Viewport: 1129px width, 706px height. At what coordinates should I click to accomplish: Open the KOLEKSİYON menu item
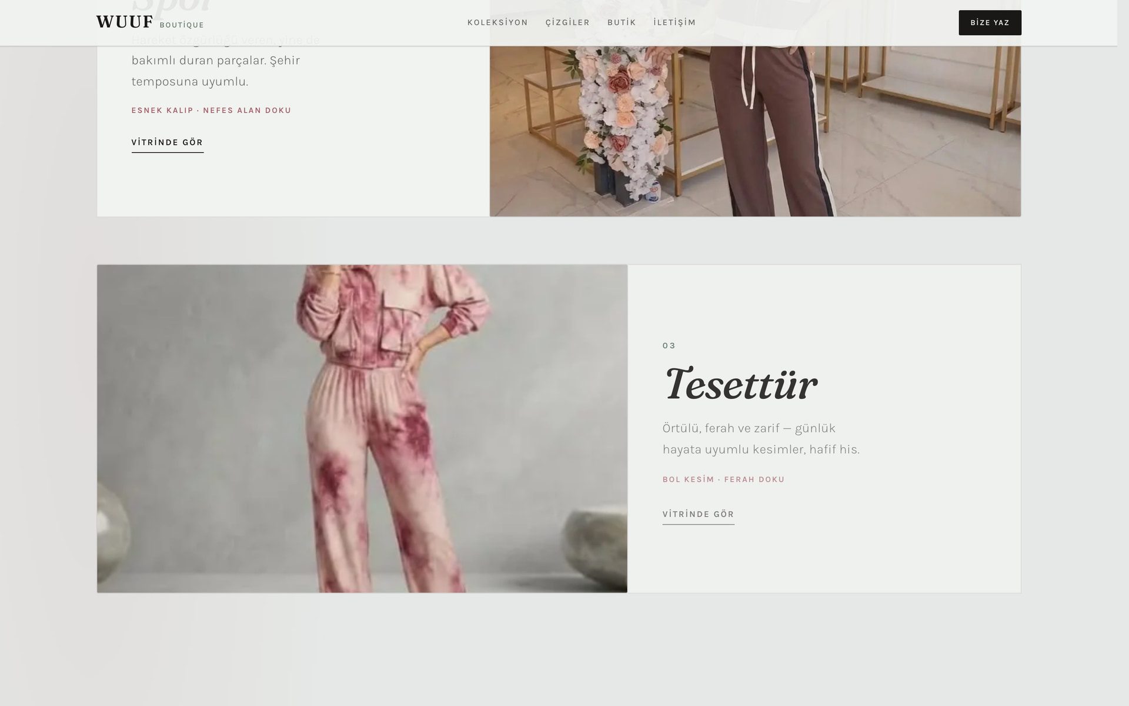point(497,22)
